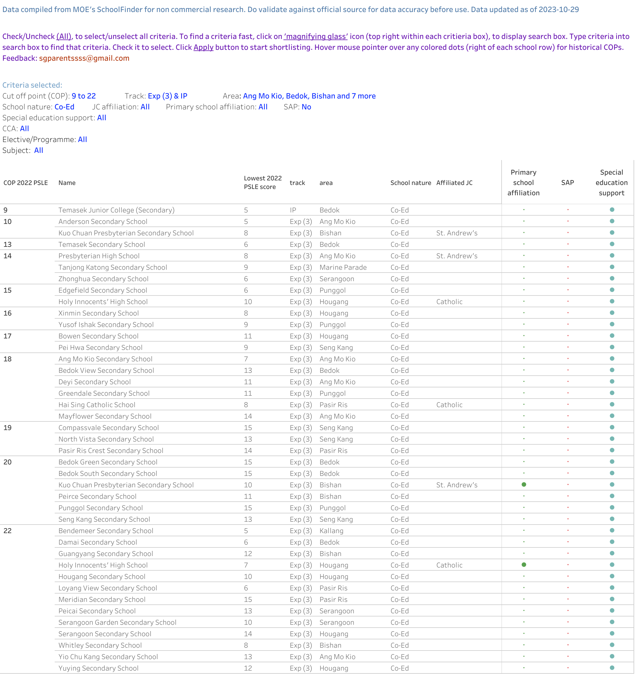The height and width of the screenshot is (674, 635).
Task: Click teal special education dot for Temasek Junior College
Action: coord(612,210)
